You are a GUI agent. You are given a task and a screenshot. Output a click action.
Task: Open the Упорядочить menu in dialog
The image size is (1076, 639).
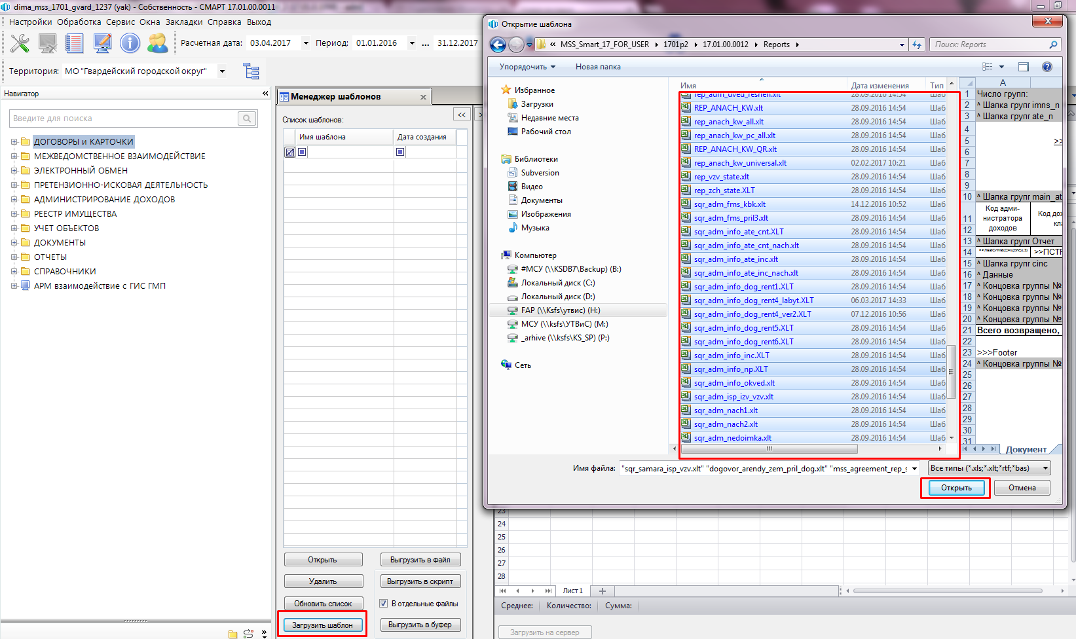tap(527, 67)
